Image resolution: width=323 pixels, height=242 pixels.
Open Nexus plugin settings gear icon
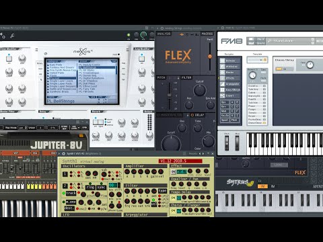coord(3,36)
